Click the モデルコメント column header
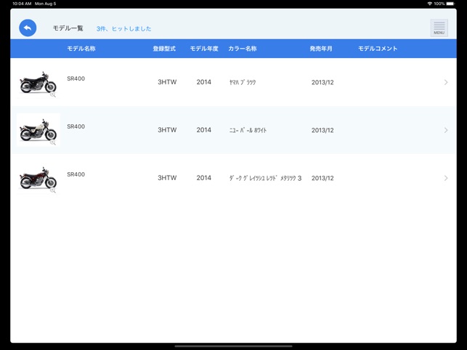The image size is (467, 350). pyautogui.click(x=378, y=49)
